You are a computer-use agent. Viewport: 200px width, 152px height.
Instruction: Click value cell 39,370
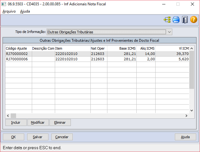click(172, 54)
